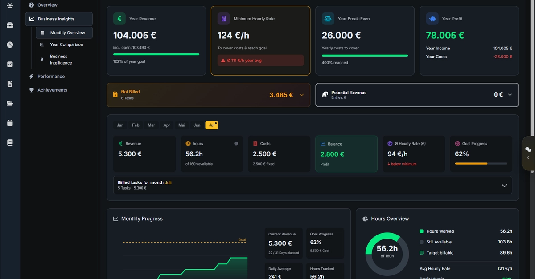Image resolution: width=535 pixels, height=279 pixels.
Task: Click the euro icon on Year Revenue card
Action: (119, 19)
